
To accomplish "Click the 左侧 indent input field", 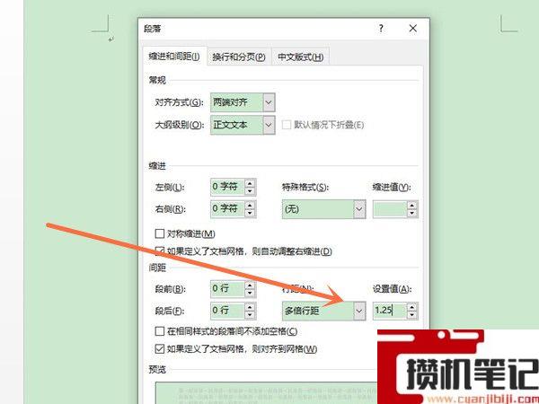I will 227,187.
